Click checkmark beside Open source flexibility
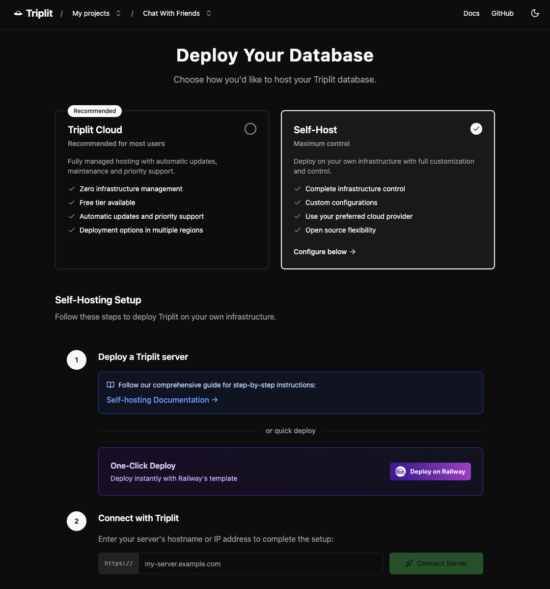The width and height of the screenshot is (550, 589). pyautogui.click(x=298, y=230)
